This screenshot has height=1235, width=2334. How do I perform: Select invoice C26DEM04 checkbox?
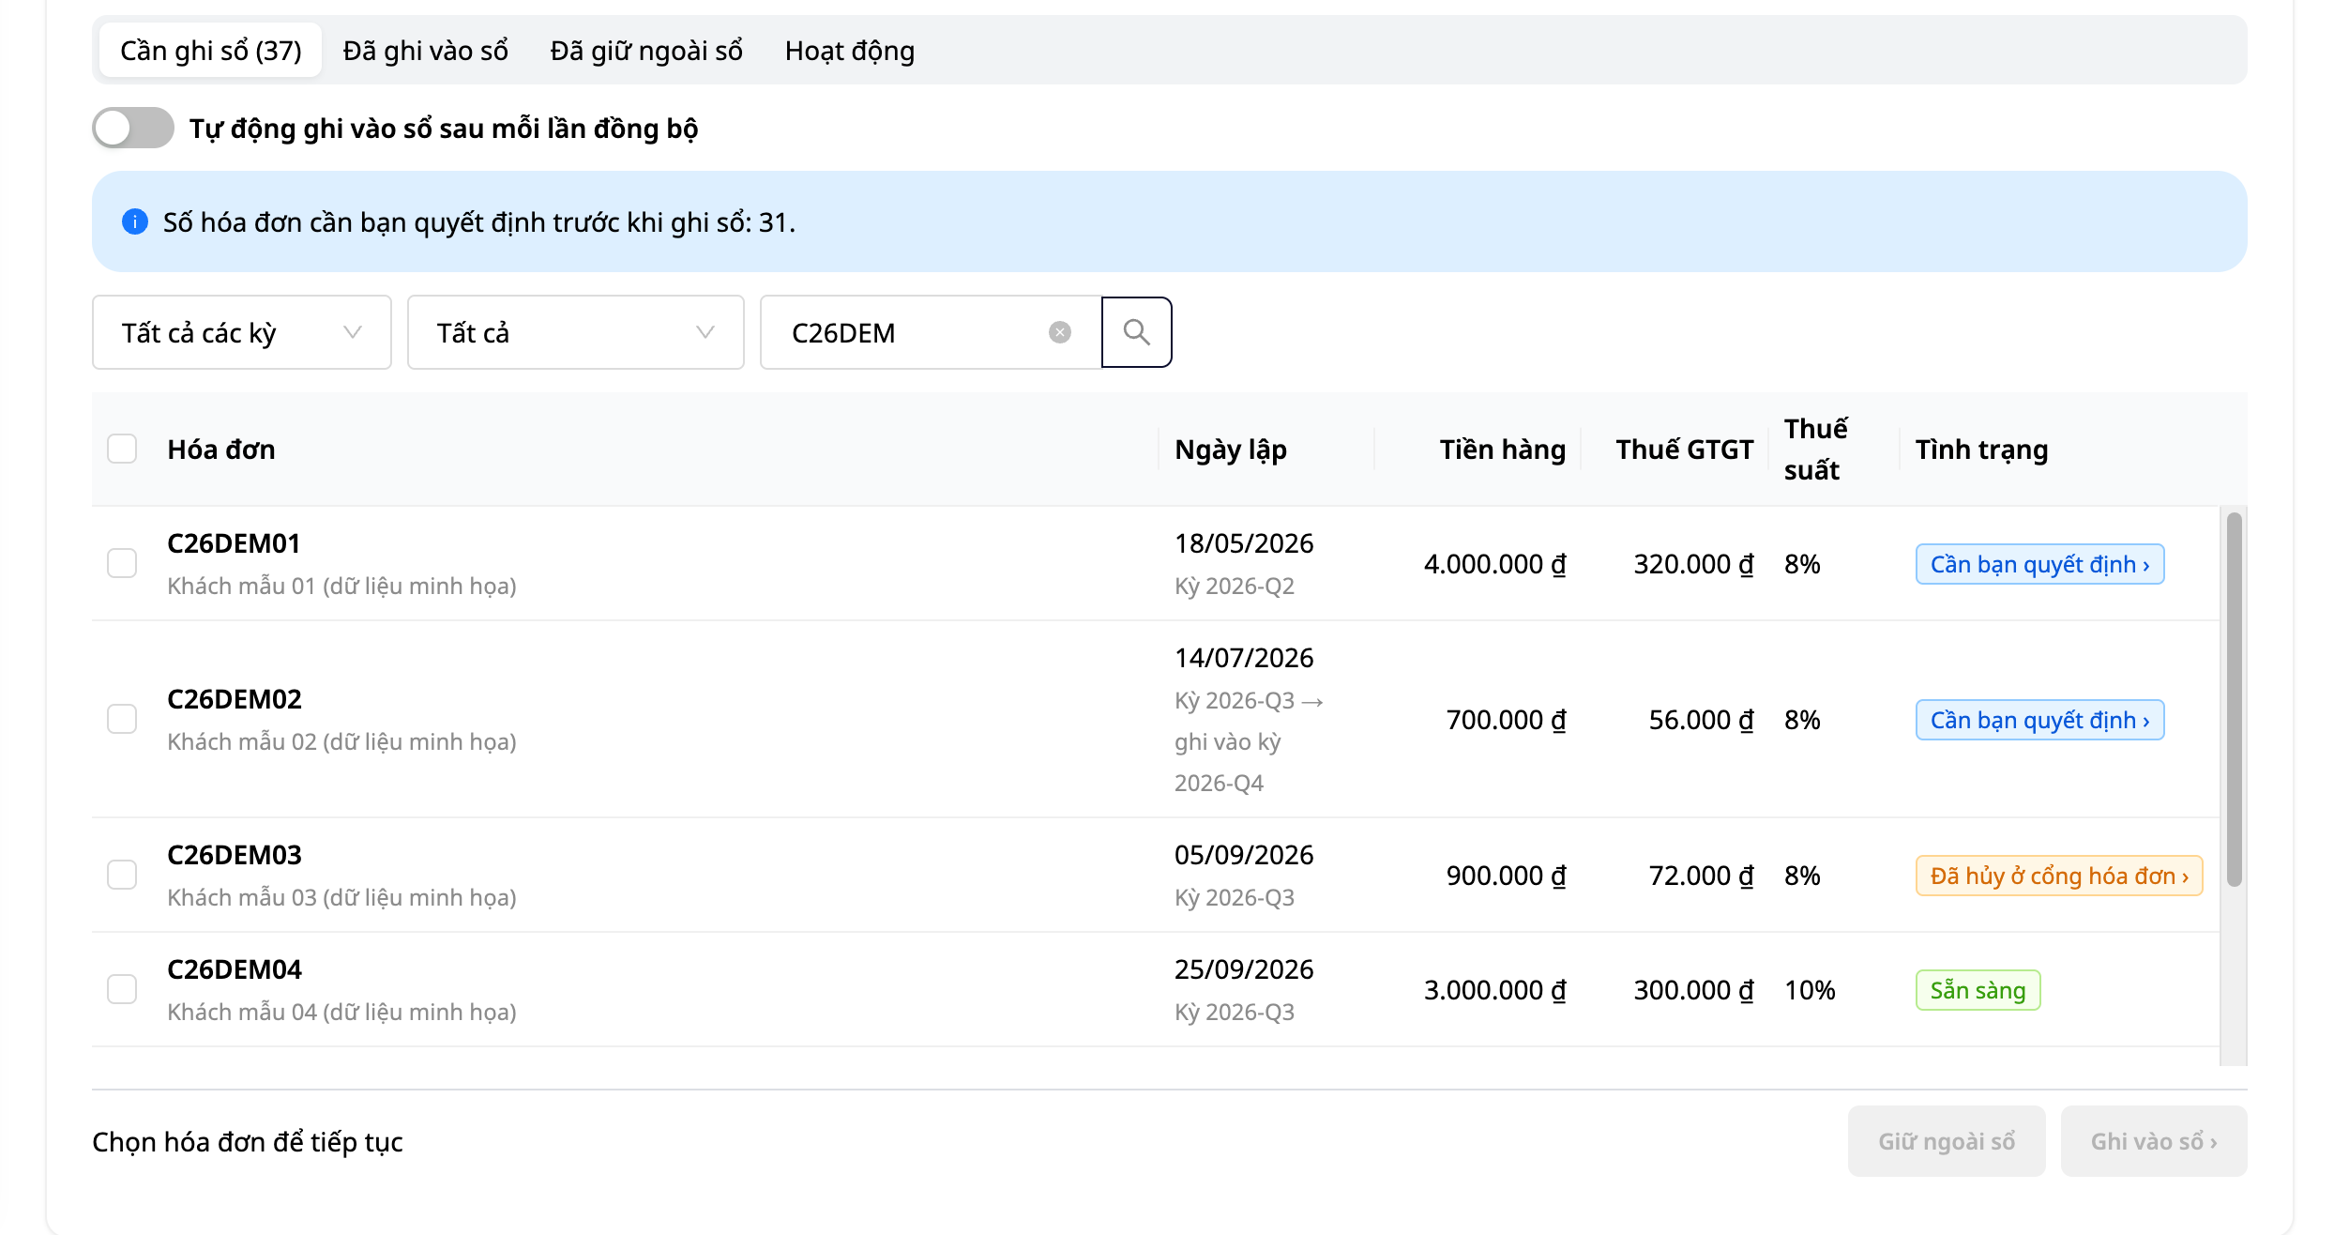(x=122, y=989)
